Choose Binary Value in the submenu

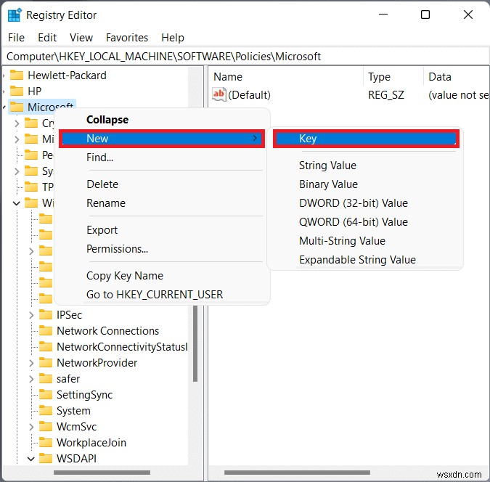366,184
